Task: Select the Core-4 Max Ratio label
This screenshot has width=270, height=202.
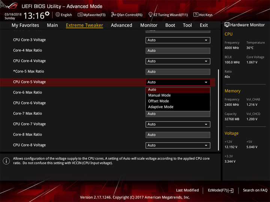Action: coord(27,50)
